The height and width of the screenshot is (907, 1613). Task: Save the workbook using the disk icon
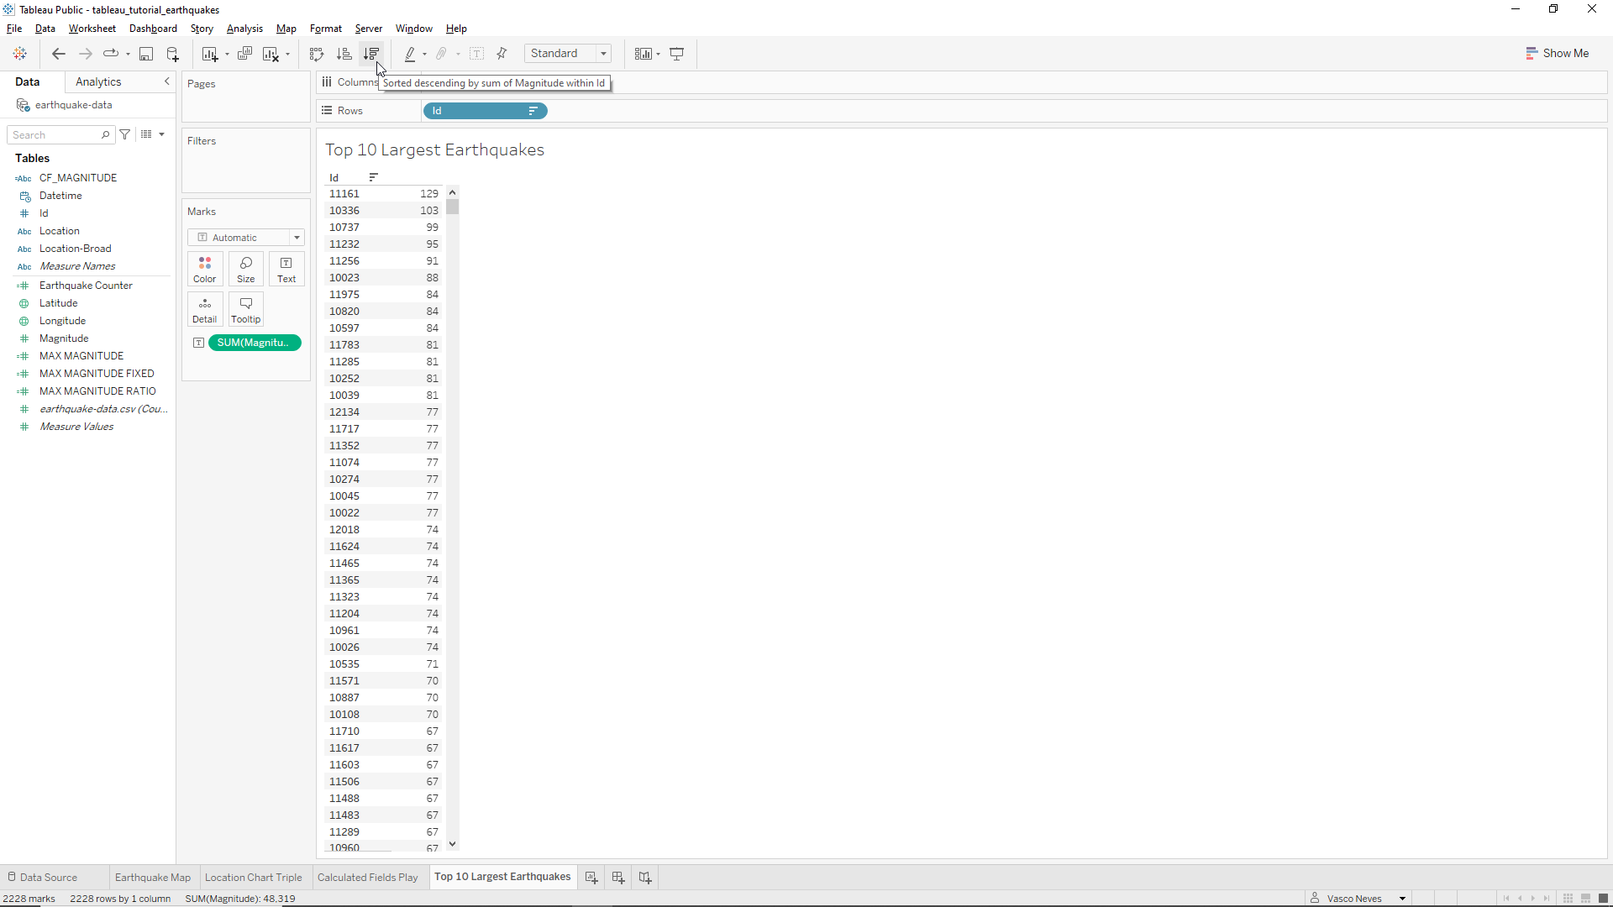tap(146, 54)
